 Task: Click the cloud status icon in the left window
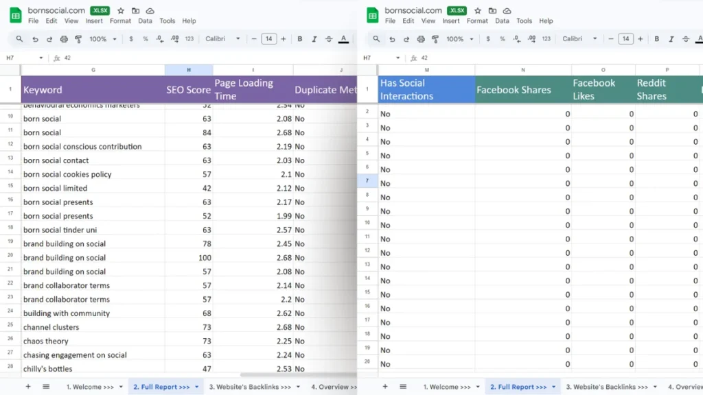(150, 11)
